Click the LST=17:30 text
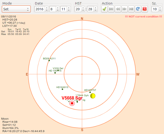This screenshot has width=164, height=134. (x=10, y=26)
